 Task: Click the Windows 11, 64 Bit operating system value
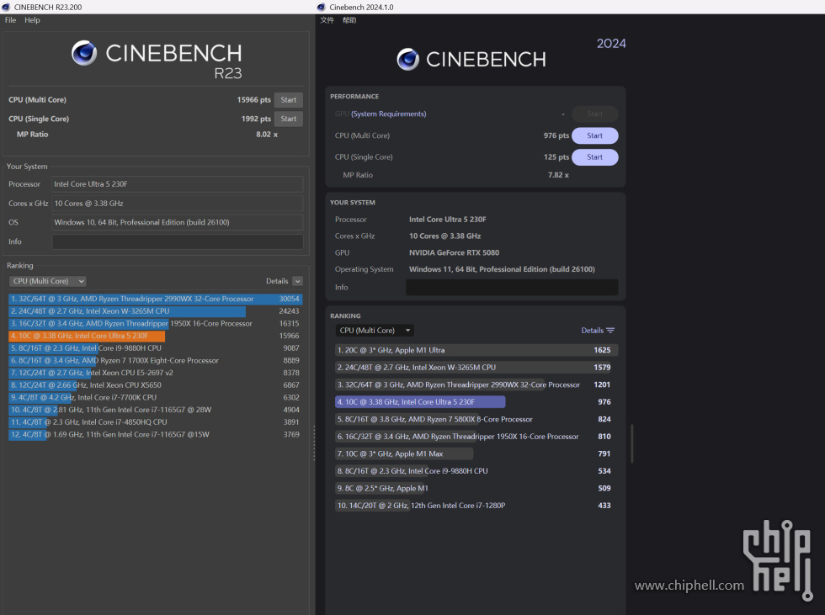pyautogui.click(x=502, y=270)
